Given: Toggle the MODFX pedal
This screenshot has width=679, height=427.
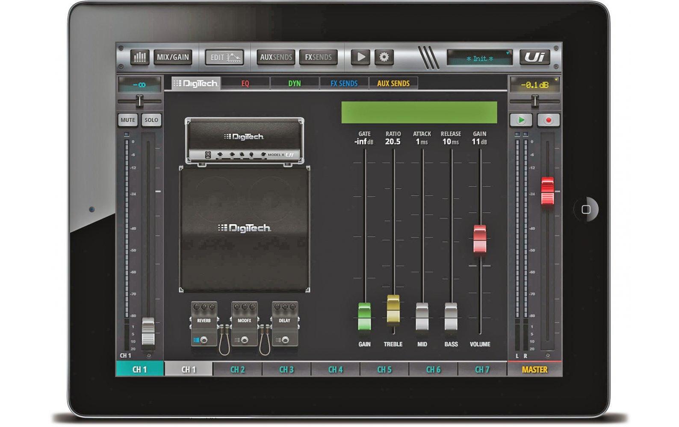Looking at the screenshot, I should 245,324.
